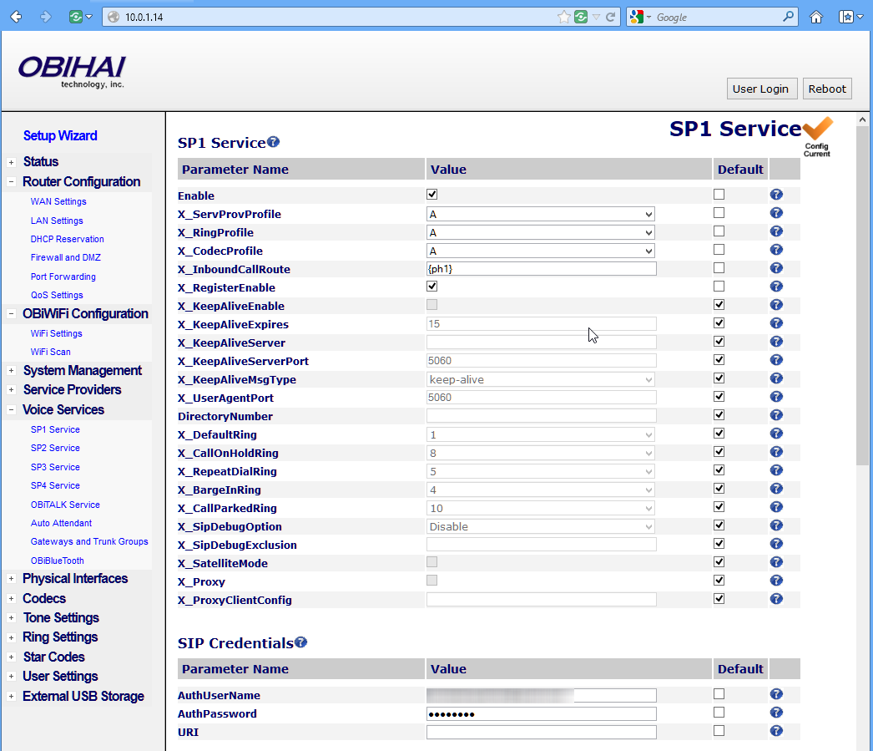Viewport: 873px width, 751px height.
Task: Click the User Login button
Action: (760, 89)
